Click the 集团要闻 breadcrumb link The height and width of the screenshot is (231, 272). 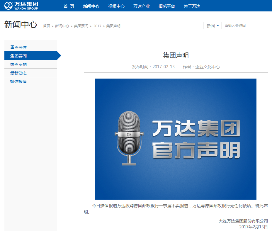coord(81,26)
